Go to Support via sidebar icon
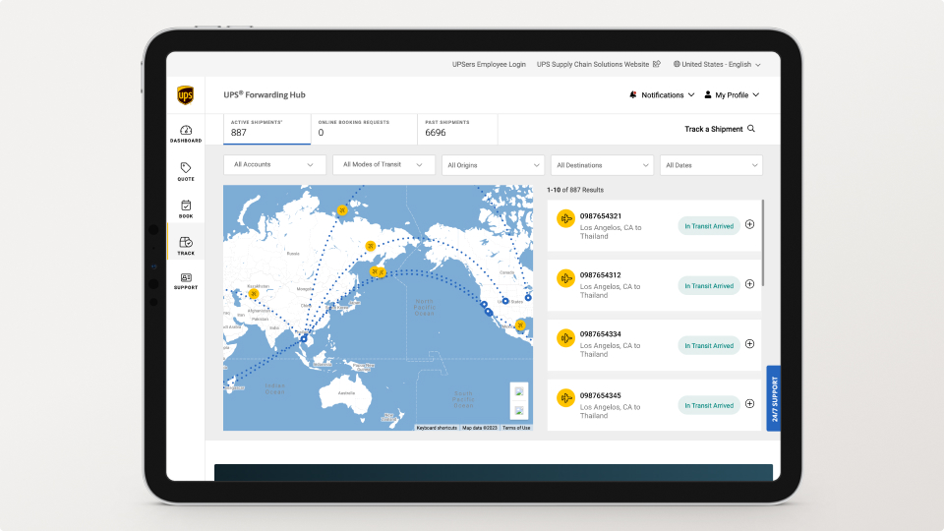The image size is (944, 531). point(185,278)
